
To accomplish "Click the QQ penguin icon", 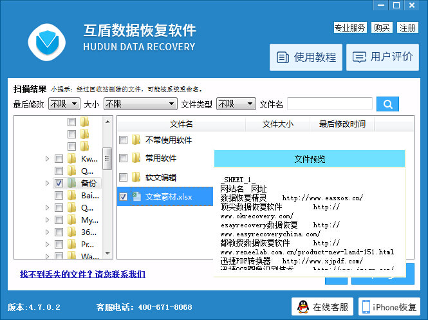I will click(x=303, y=307).
